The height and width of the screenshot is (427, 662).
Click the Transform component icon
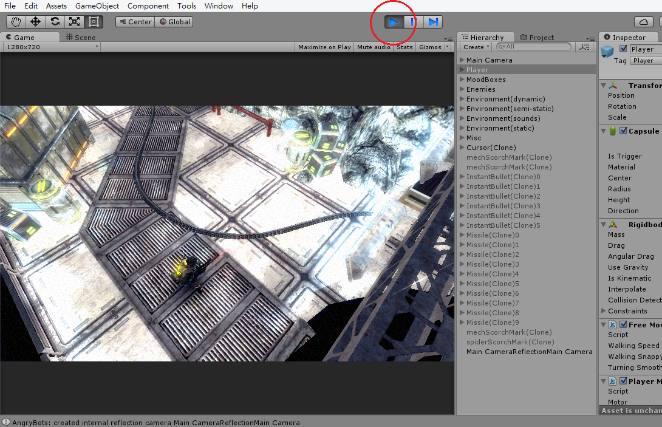(613, 85)
